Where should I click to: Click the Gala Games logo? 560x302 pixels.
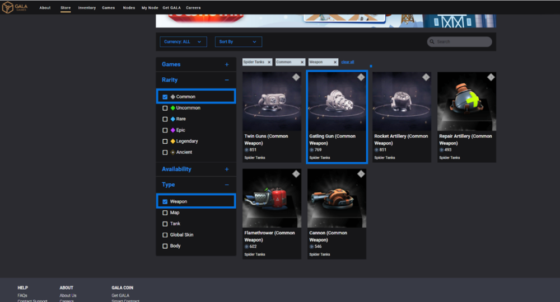(x=15, y=7)
